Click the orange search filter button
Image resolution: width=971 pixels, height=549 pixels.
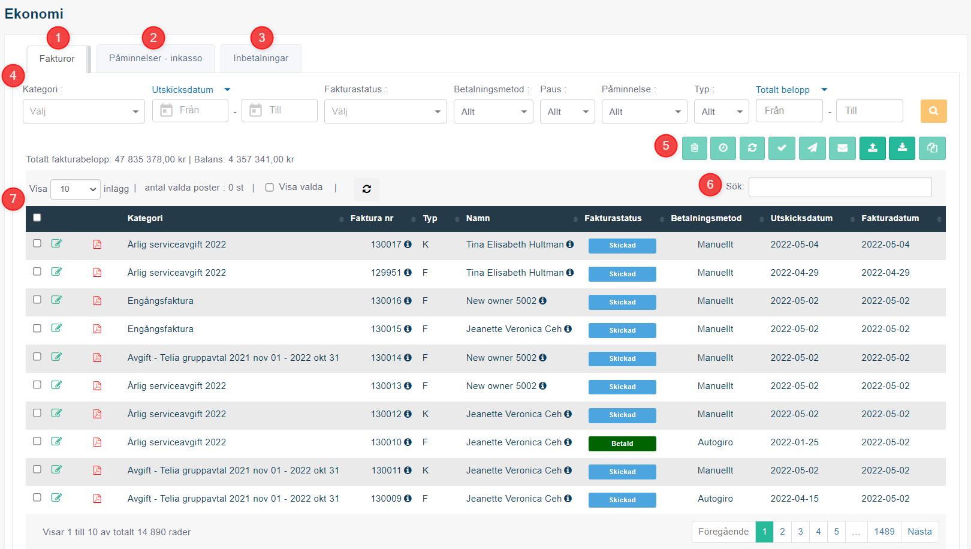(933, 111)
